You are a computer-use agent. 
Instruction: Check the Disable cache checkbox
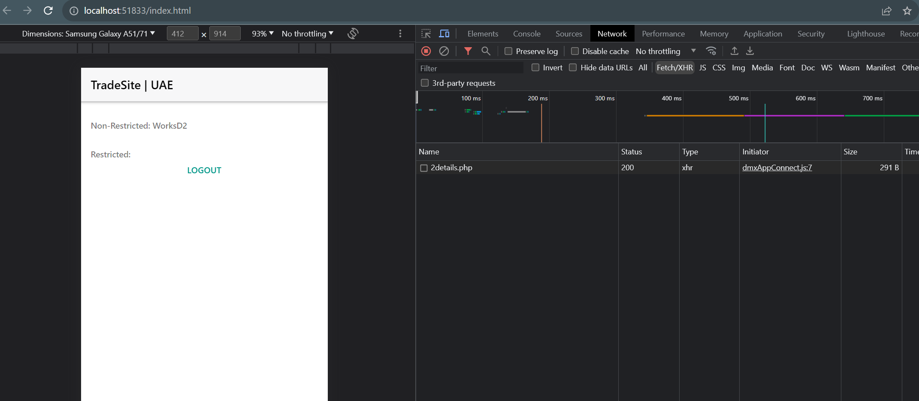click(x=575, y=51)
